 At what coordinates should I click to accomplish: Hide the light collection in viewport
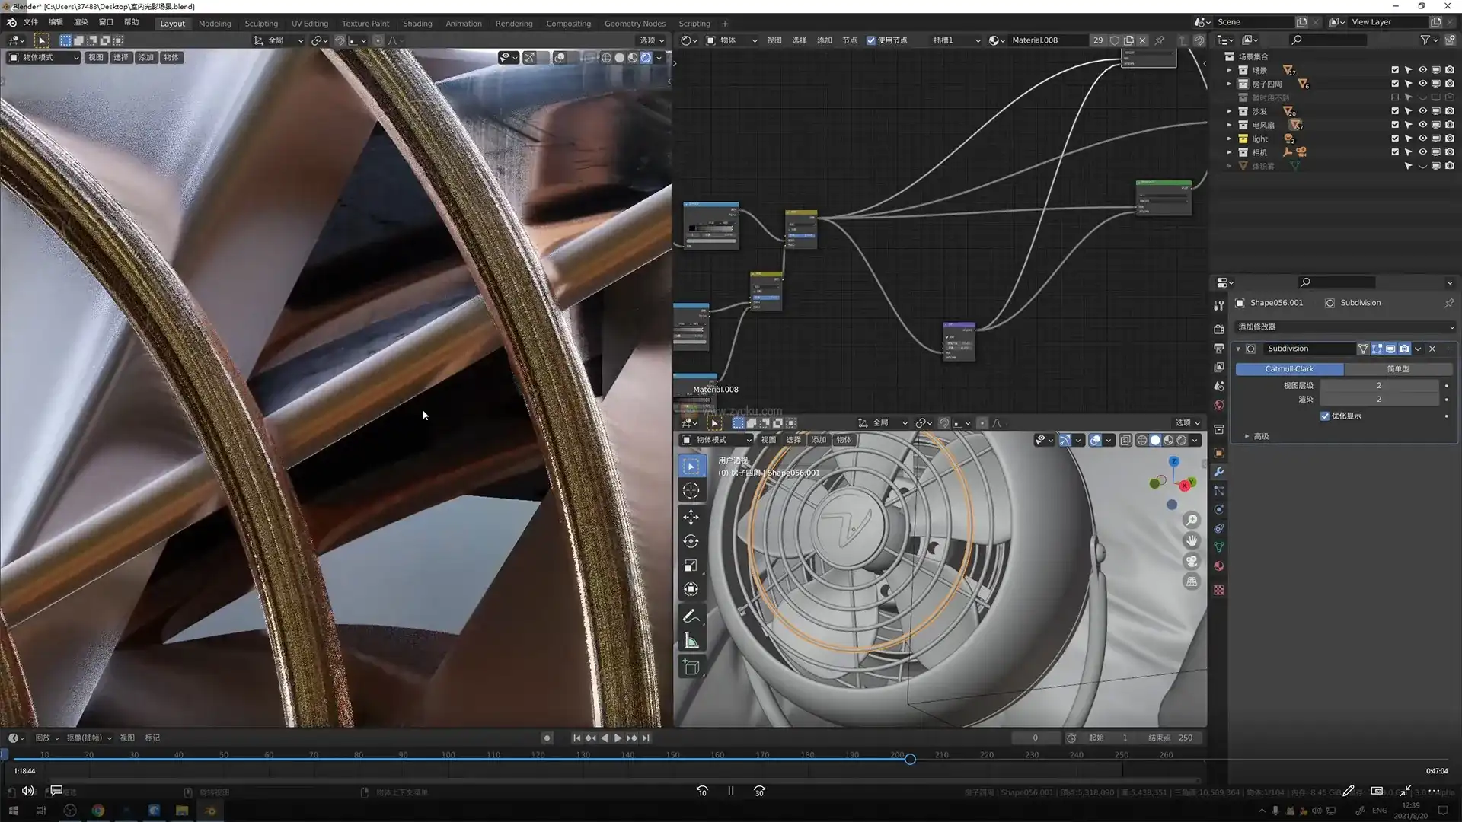[1422, 139]
